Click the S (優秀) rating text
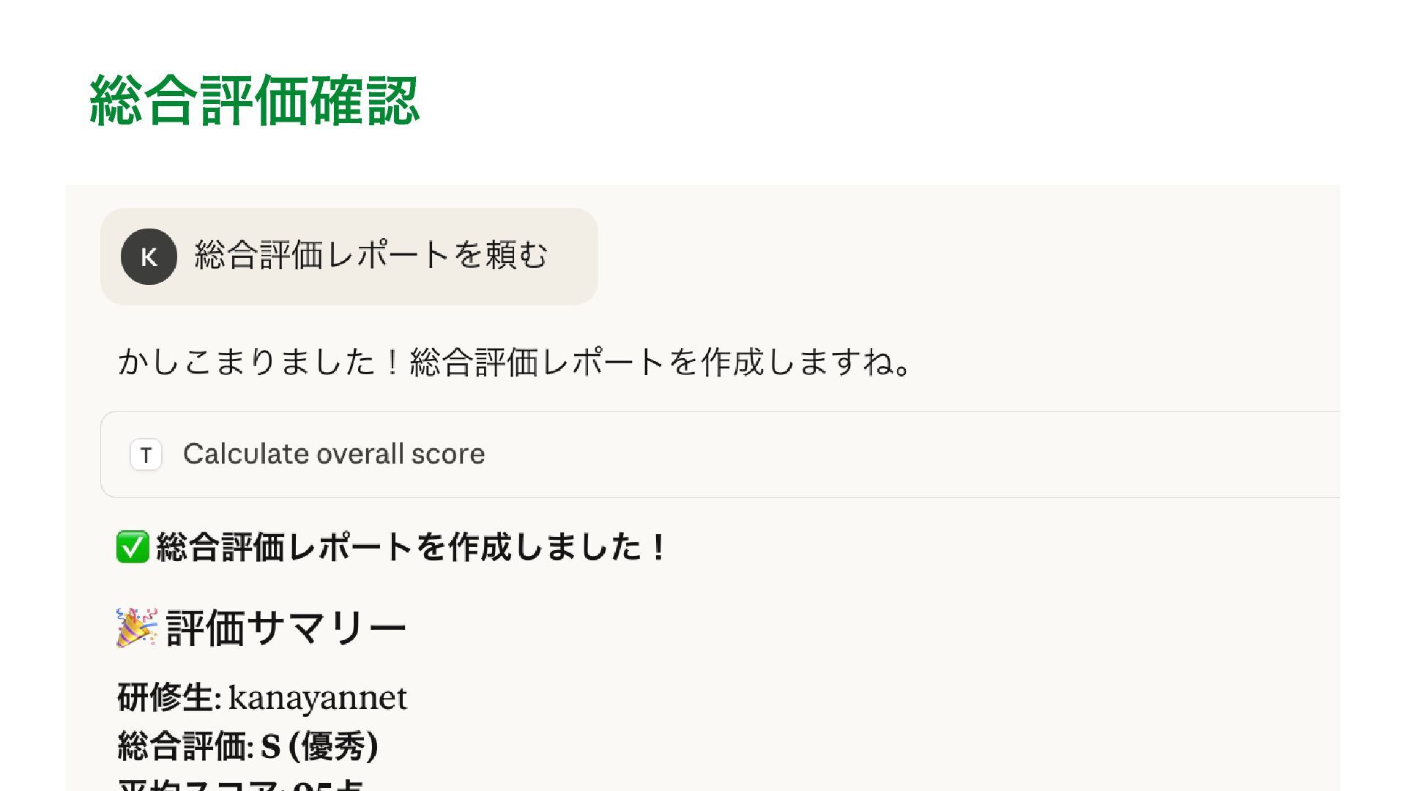1406x791 pixels. coord(319,746)
